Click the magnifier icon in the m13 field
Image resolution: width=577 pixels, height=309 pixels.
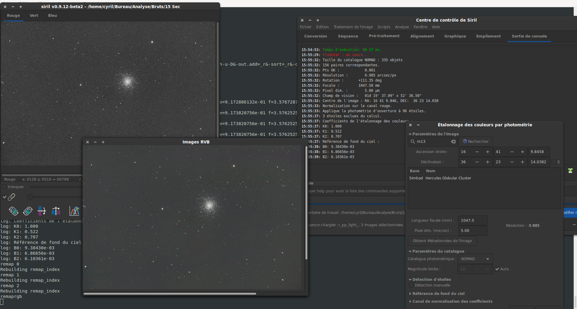tap(413, 142)
